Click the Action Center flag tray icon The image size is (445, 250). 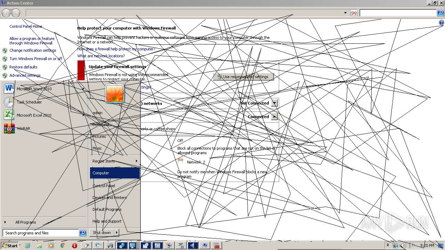tap(412, 245)
